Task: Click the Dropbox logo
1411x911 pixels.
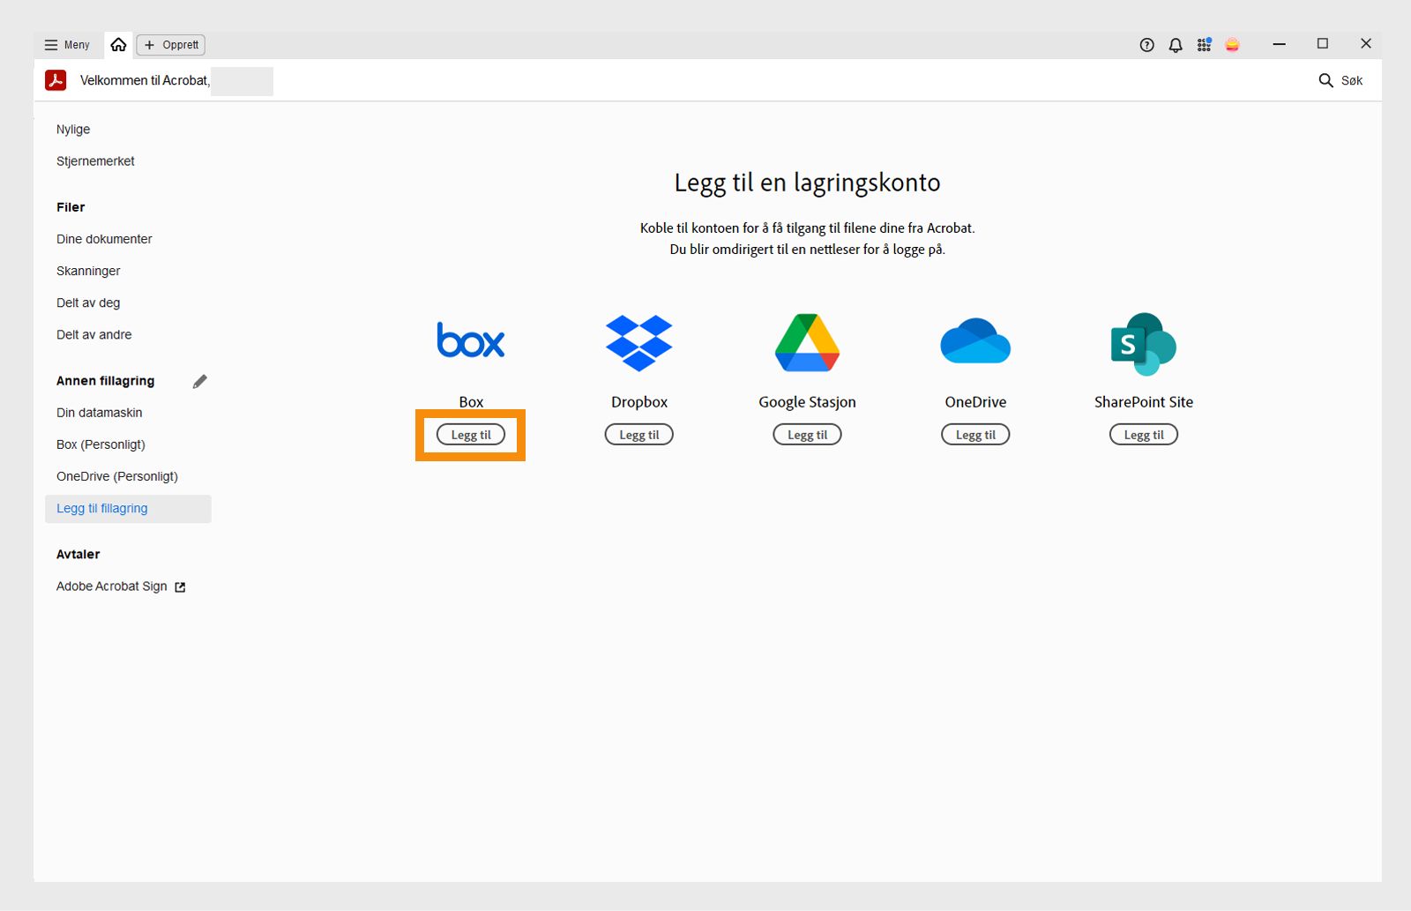Action: (x=639, y=343)
